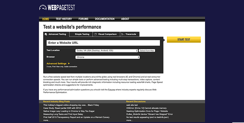244x123 pixels.
Task: Click more under Recent Discussions
Action: [x=129, y=120]
